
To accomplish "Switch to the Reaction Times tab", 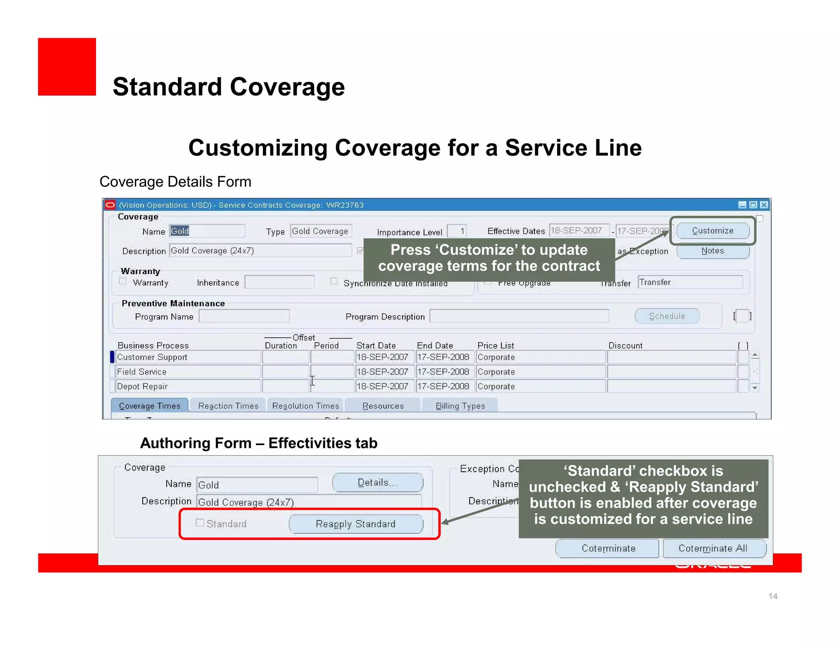I will [228, 406].
